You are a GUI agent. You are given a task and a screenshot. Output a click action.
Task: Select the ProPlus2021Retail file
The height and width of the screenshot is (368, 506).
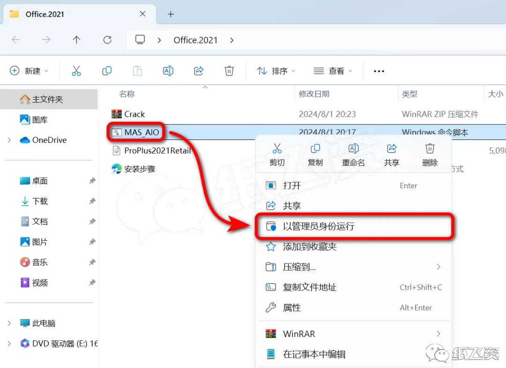[151, 151]
